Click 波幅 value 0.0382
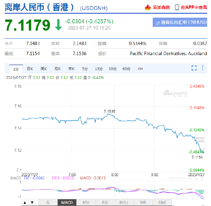 pyautogui.click(x=200, y=44)
